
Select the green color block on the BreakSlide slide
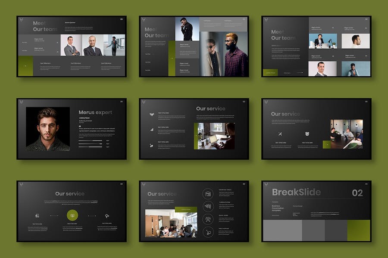click(359, 230)
